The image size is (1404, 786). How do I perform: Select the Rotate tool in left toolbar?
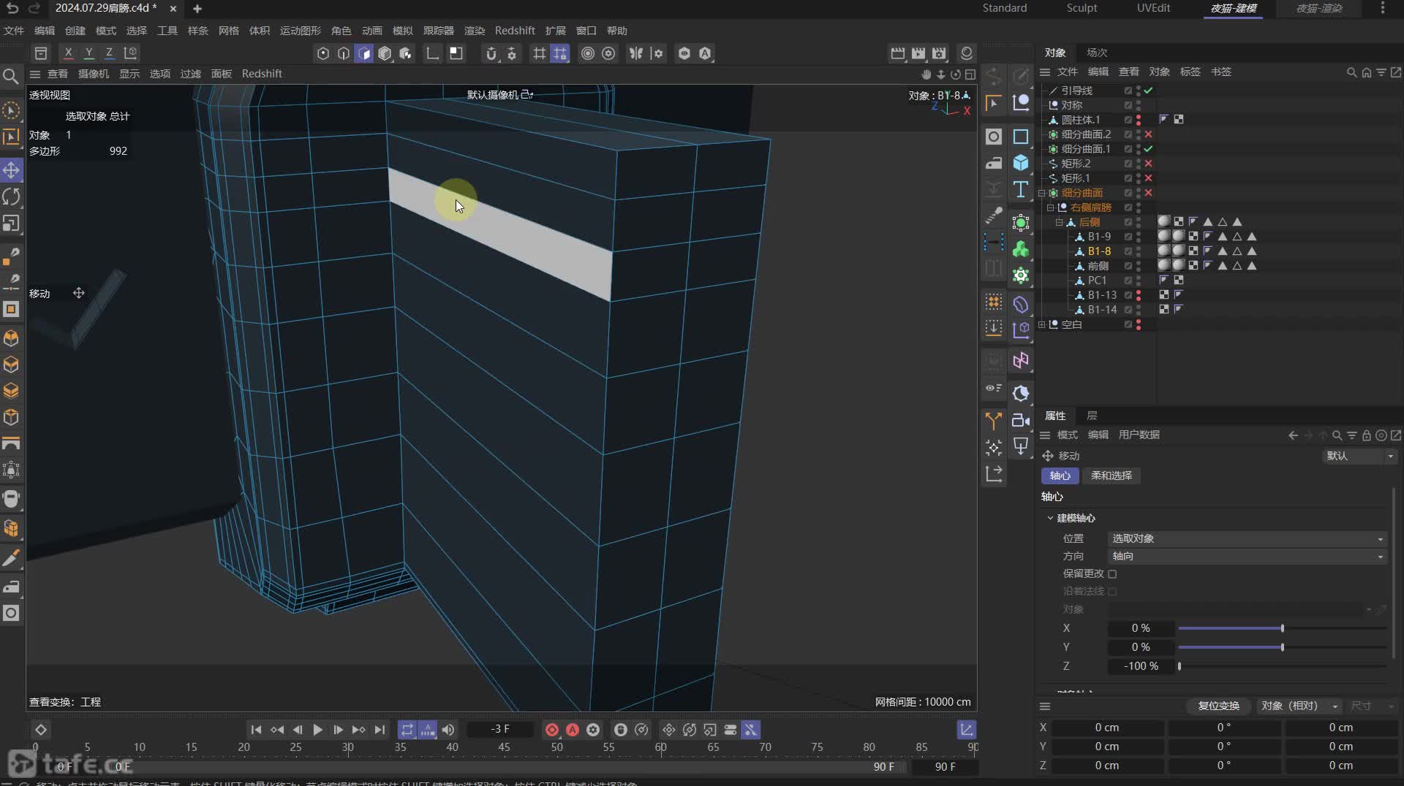click(x=11, y=197)
